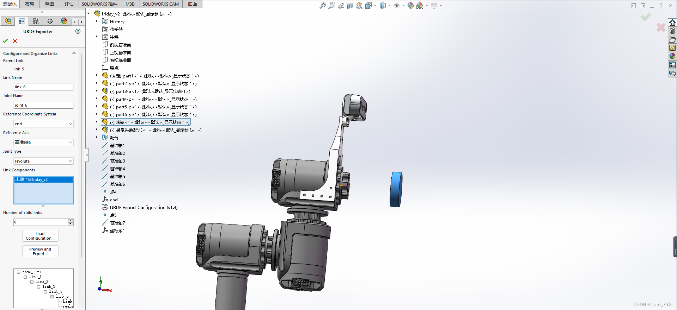Screen dimensions: 677x310
Task: Switch to the SOLIDWORKS 插件 tab
Action: click(x=99, y=4)
